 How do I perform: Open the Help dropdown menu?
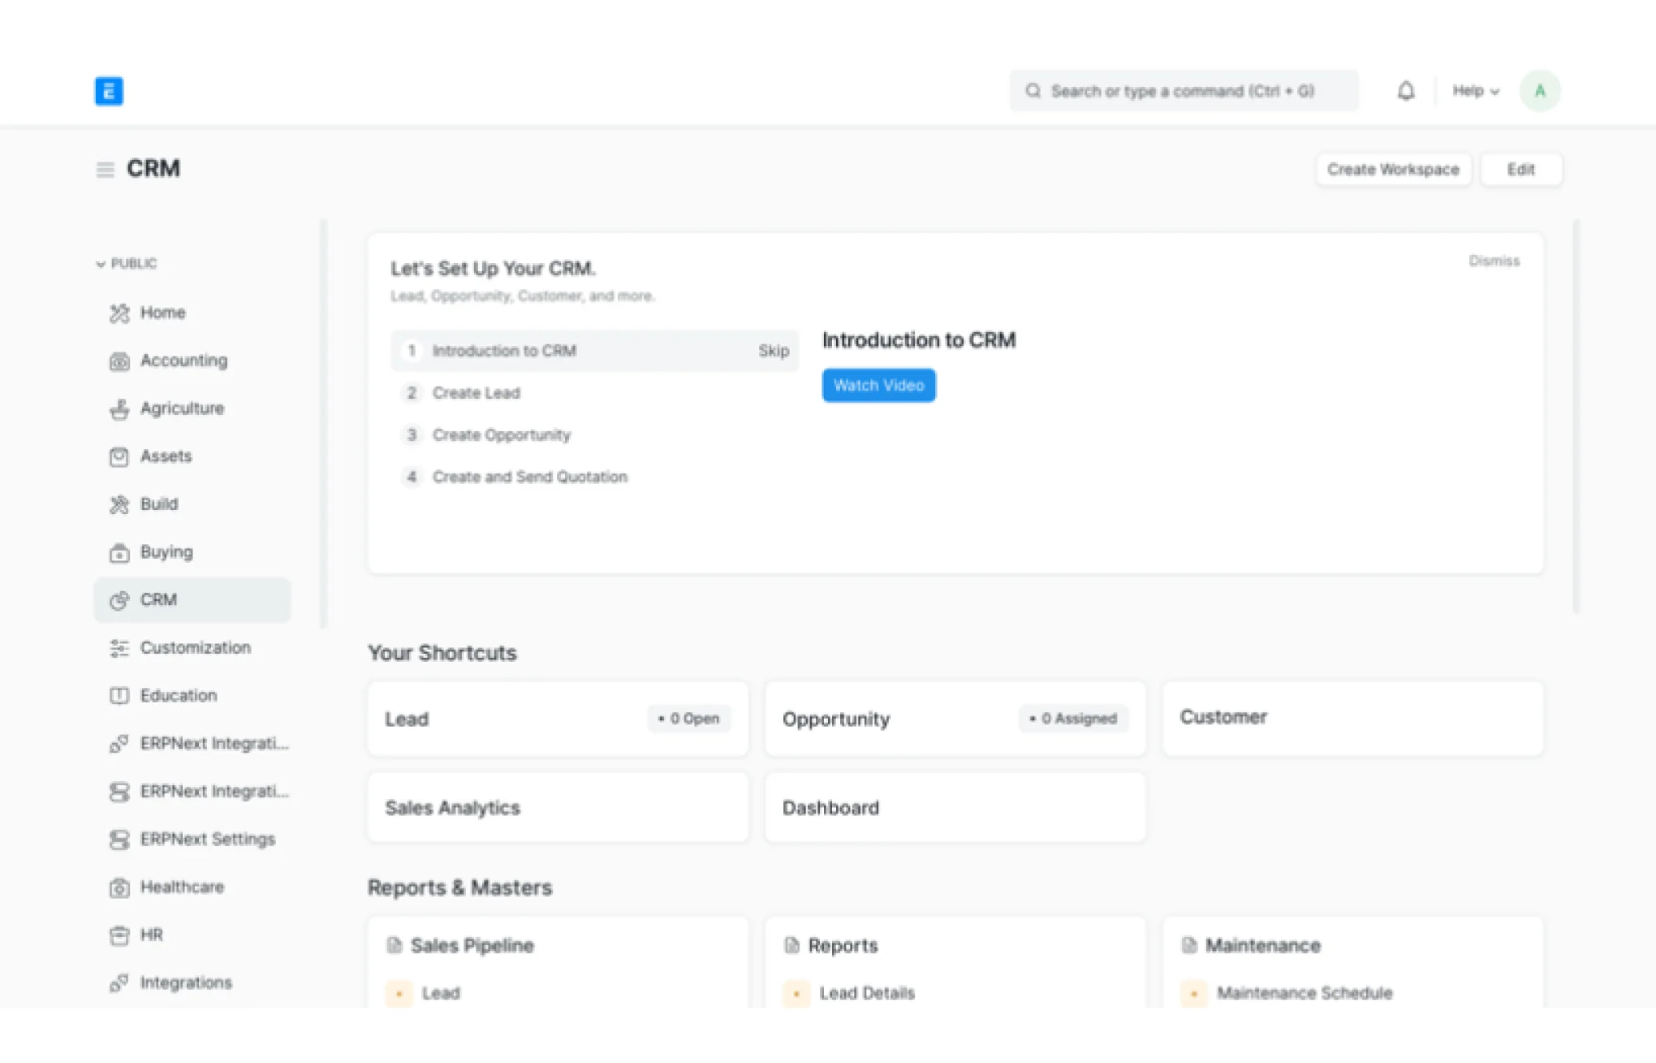pos(1475,90)
